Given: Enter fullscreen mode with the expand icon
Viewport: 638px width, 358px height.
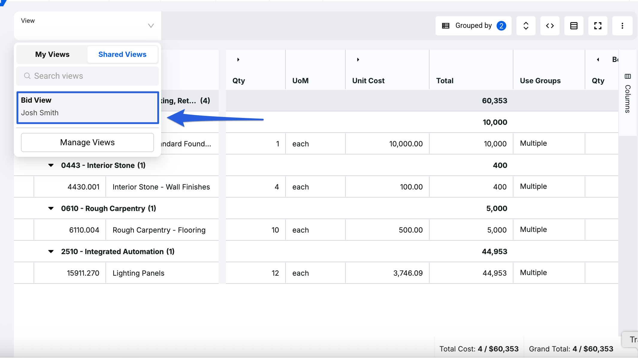Looking at the screenshot, I should click(598, 26).
